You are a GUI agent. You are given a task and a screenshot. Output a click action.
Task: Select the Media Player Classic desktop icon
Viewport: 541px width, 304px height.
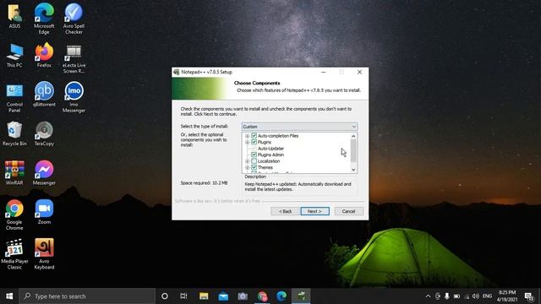click(x=14, y=254)
